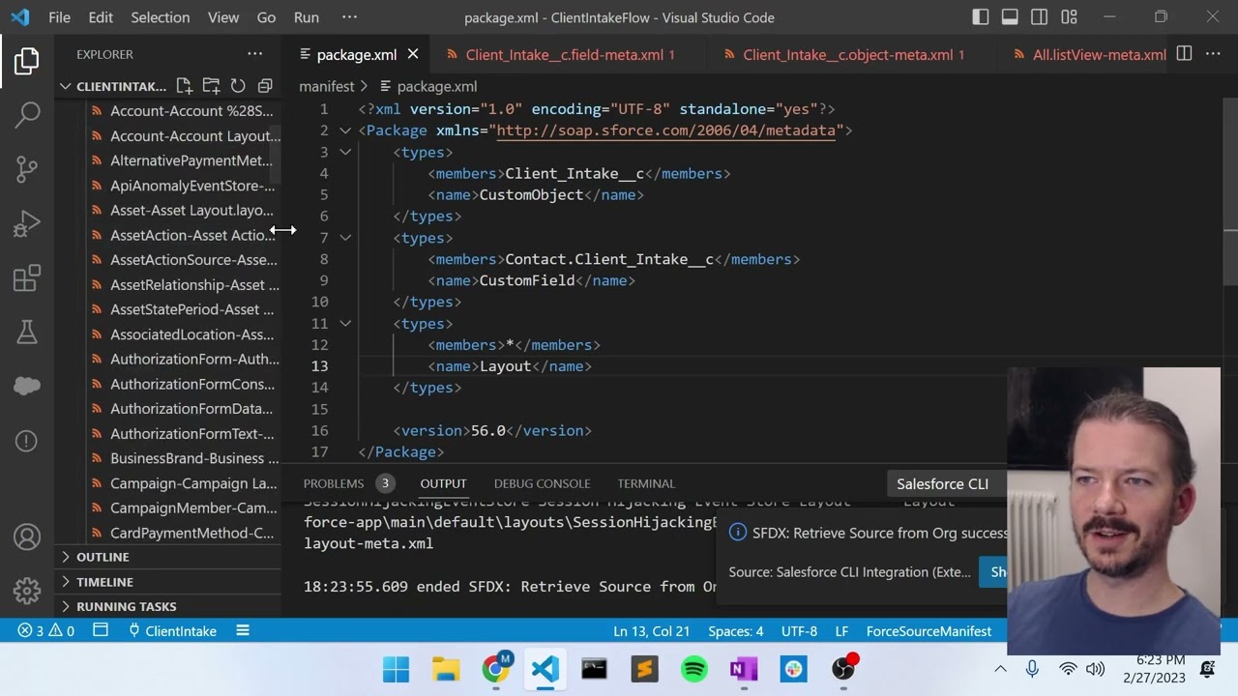1238x696 pixels.
Task: Click errors and warnings status indicator
Action: tap(46, 631)
